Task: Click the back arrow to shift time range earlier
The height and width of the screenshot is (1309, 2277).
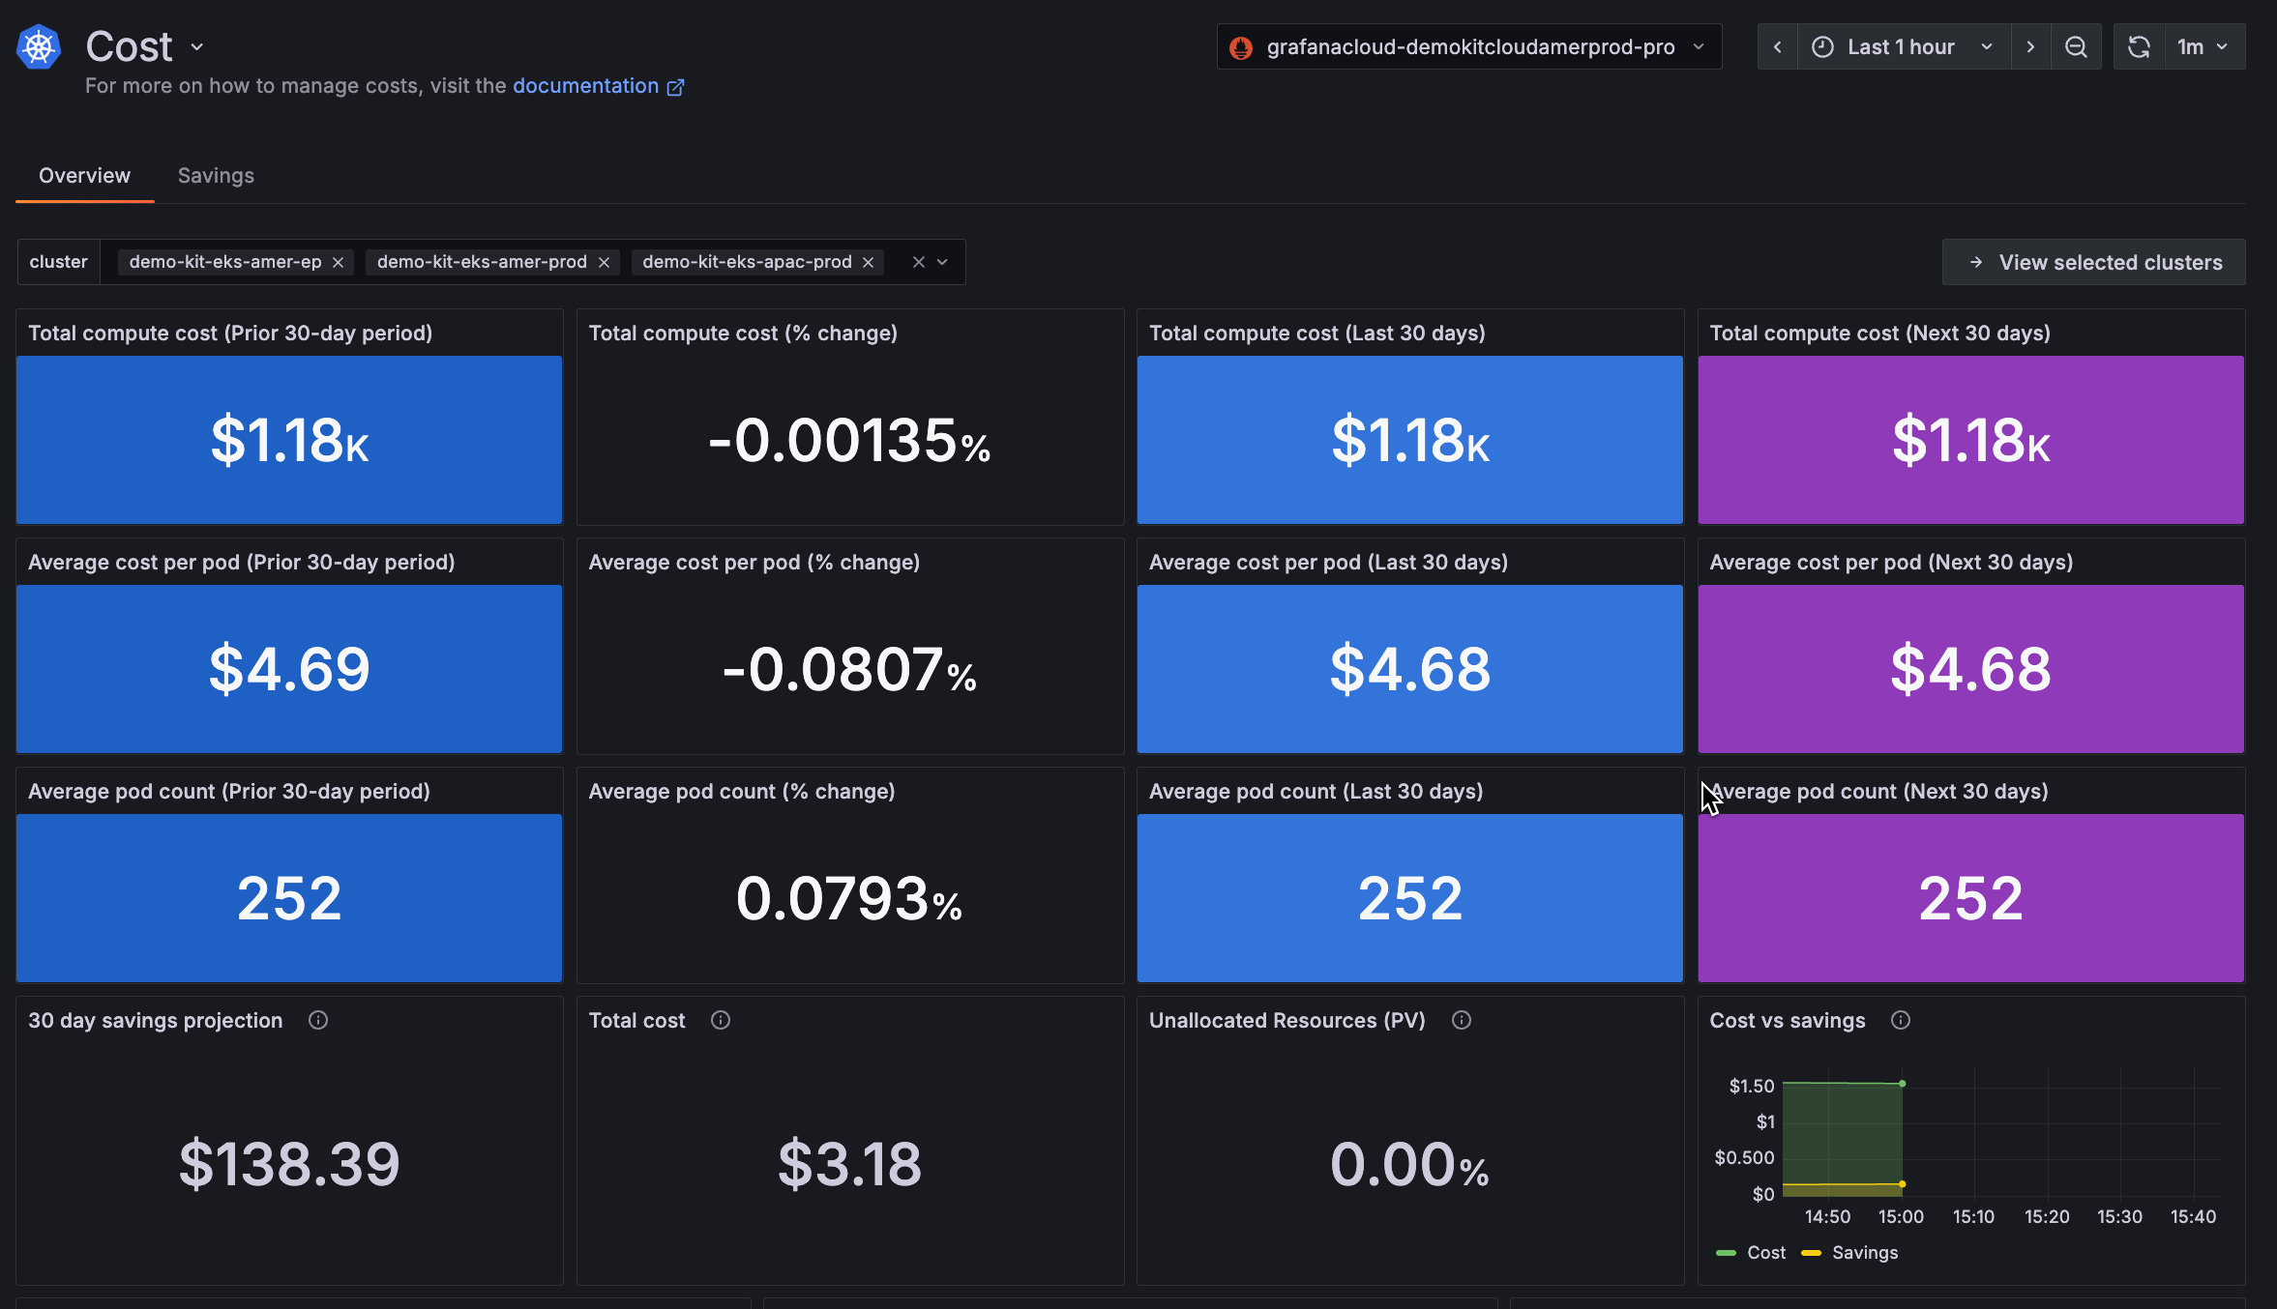Action: (x=1778, y=45)
